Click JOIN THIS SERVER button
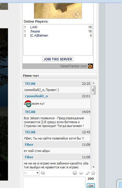122x188 pixels. pyautogui.click(x=58, y=59)
